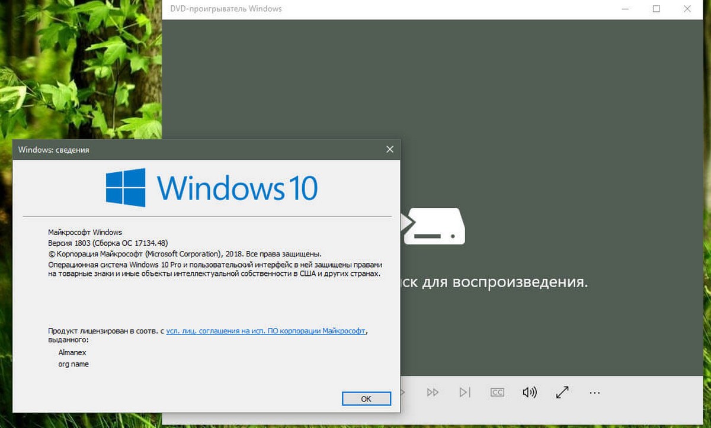Viewport: 711px width, 428px height.
Task: Click the Windows 10 logo in the dialog
Action: pos(212,188)
